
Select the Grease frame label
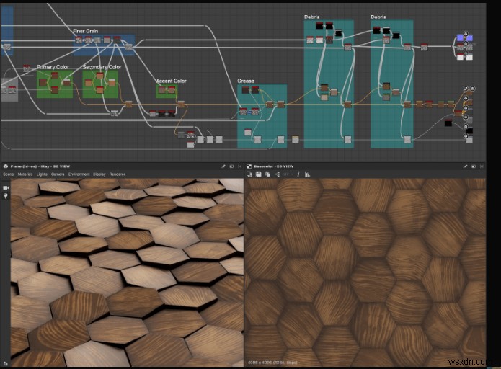pyautogui.click(x=246, y=81)
